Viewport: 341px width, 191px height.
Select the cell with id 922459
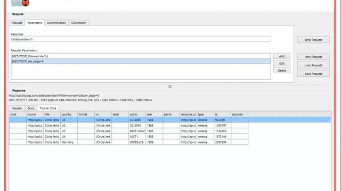coord(222,120)
